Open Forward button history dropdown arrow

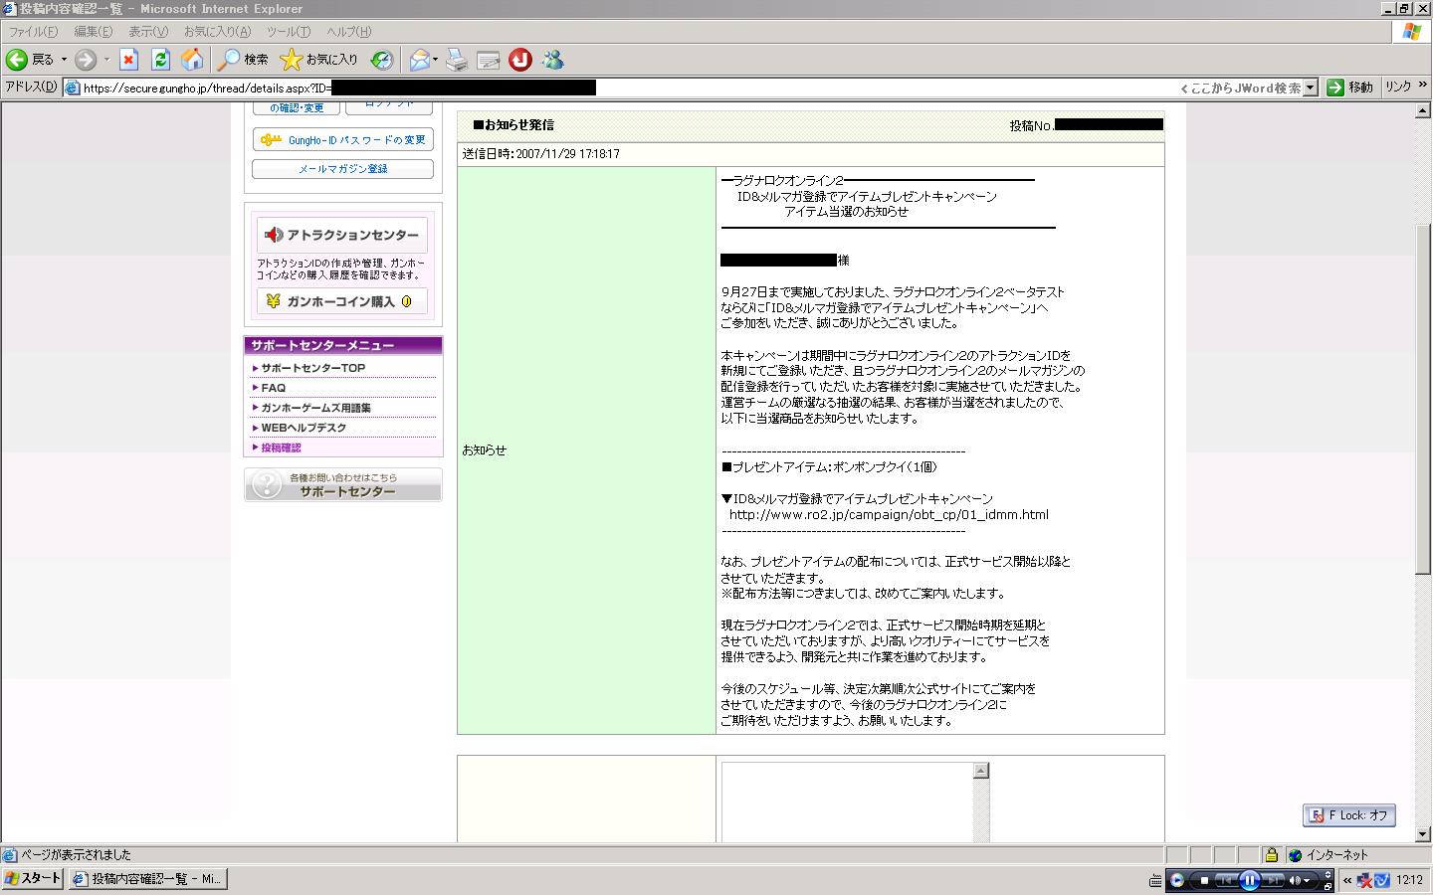click(x=106, y=60)
